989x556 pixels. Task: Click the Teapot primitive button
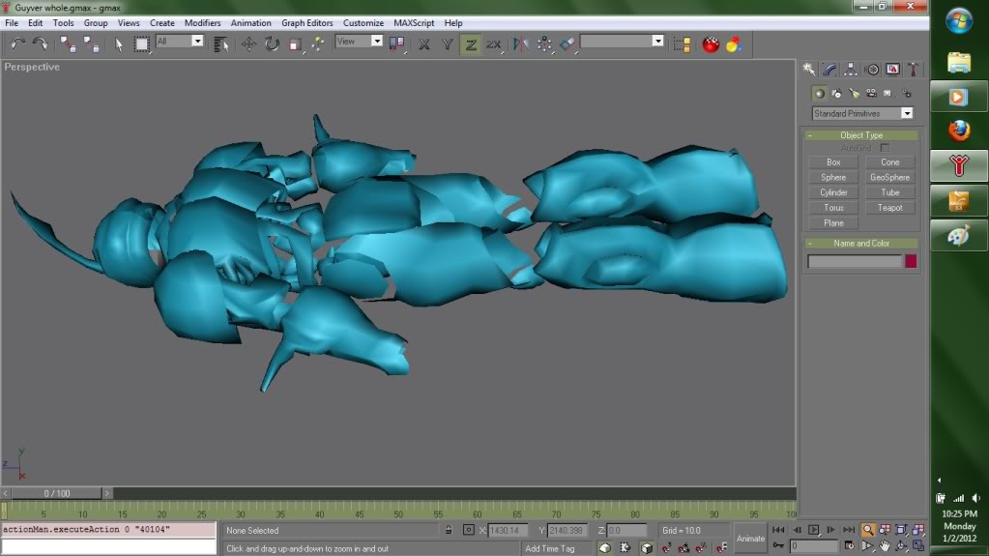889,208
